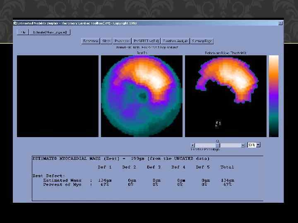Select the Total percent of myo 67%
The height and width of the screenshot is (223, 298).
coord(227,185)
